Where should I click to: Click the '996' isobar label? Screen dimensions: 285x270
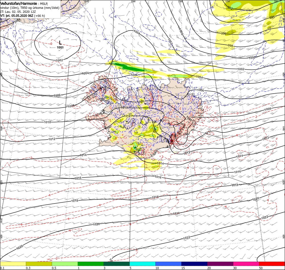[x=224, y=34]
